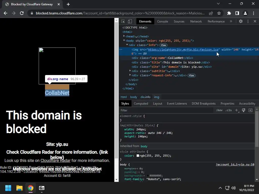Click the black background color swatch
The width and height of the screenshot is (259, 194).
pos(148,176)
